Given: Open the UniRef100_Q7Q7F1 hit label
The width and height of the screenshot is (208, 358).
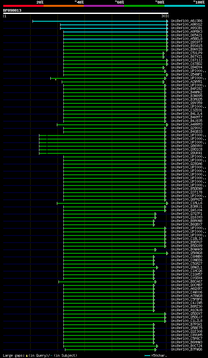Looking at the screenshot, I should [187, 214].
